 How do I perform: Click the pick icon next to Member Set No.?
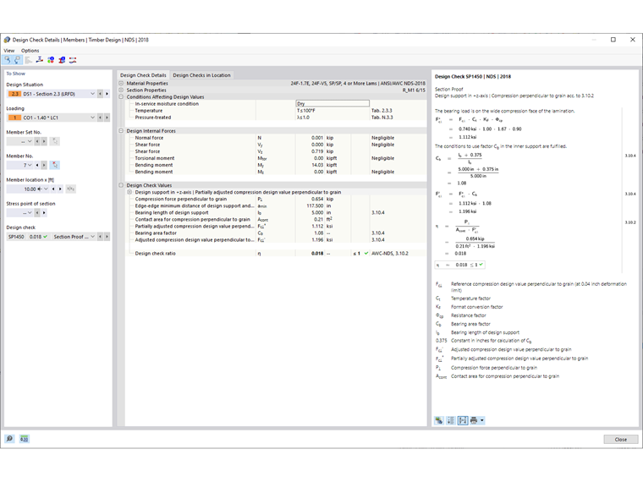click(x=55, y=141)
